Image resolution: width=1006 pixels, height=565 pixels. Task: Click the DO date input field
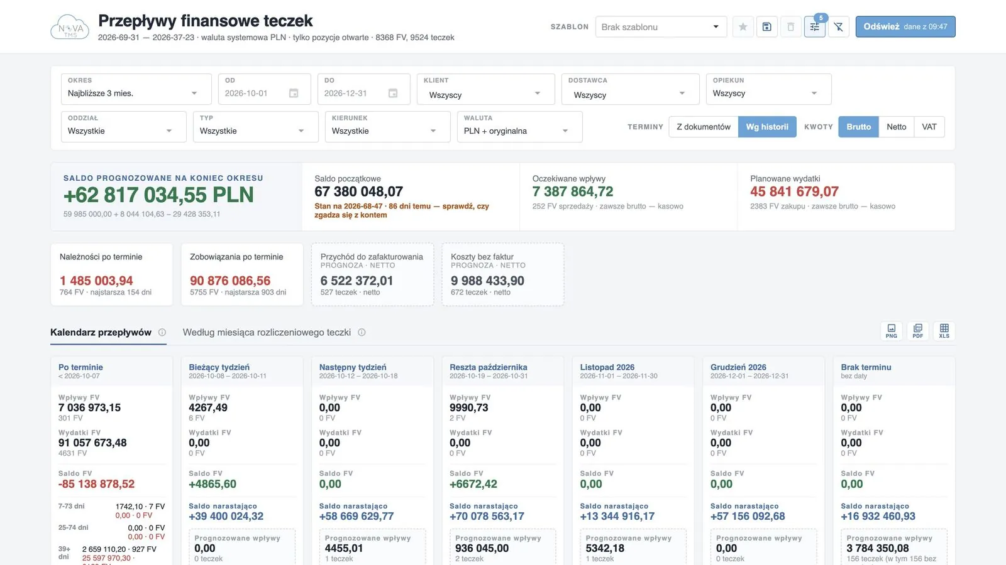point(363,89)
